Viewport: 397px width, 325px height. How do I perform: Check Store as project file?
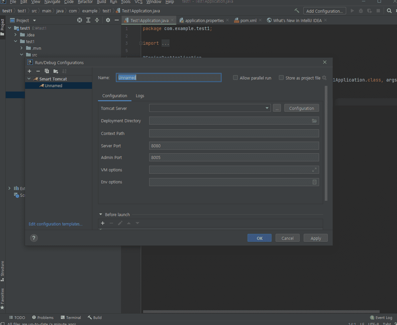point(281,78)
